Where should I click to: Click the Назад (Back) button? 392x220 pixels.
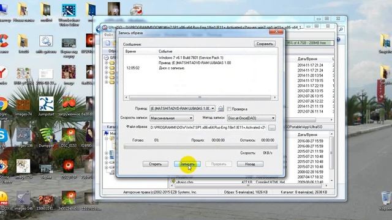click(x=250, y=164)
